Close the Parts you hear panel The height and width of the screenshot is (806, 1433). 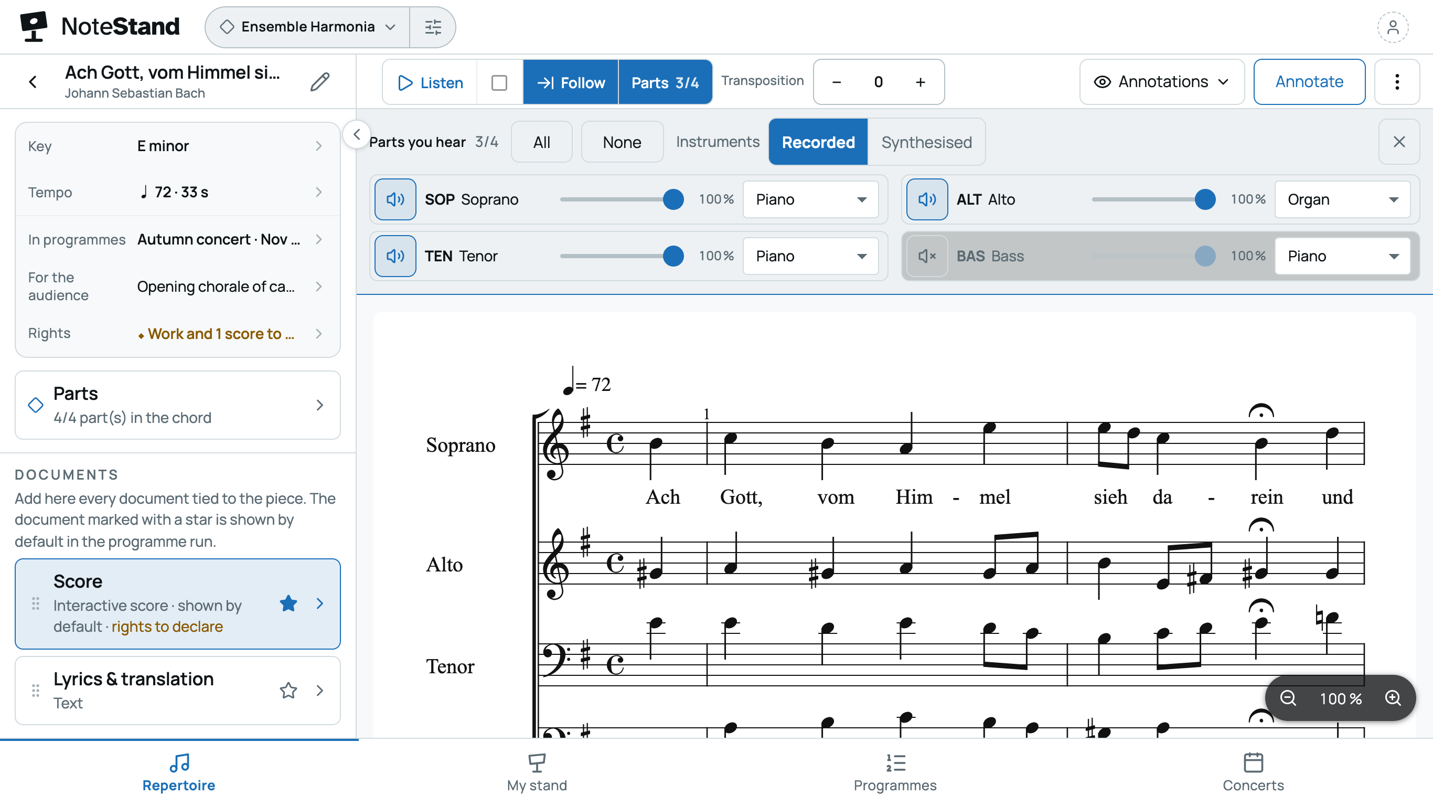tap(1399, 142)
